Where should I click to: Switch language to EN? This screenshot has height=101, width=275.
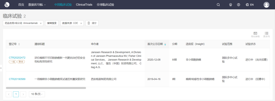(250, 5)
